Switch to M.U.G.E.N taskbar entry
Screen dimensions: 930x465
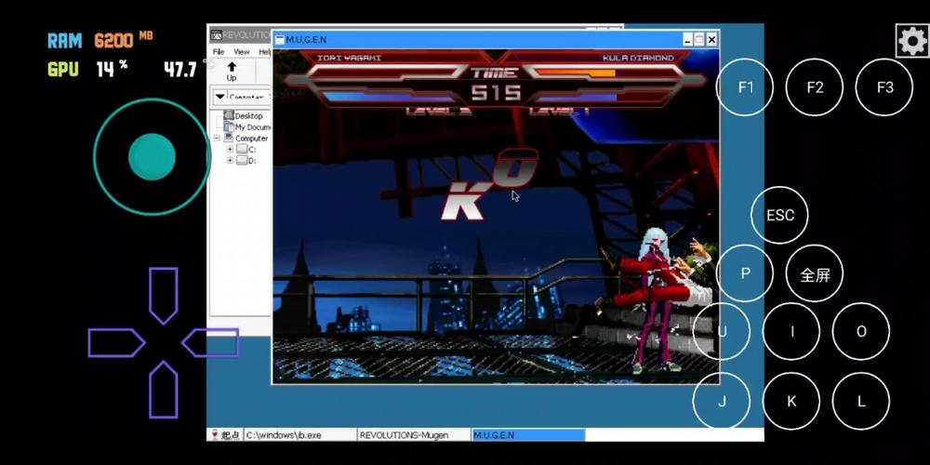528,434
